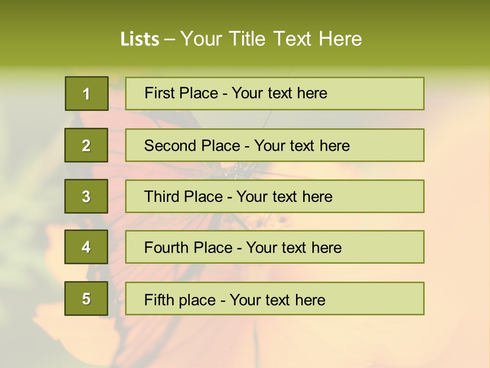The height and width of the screenshot is (368, 490).
Task: Click 'Your text here' in Fourth Place row
Action: pos(294,248)
